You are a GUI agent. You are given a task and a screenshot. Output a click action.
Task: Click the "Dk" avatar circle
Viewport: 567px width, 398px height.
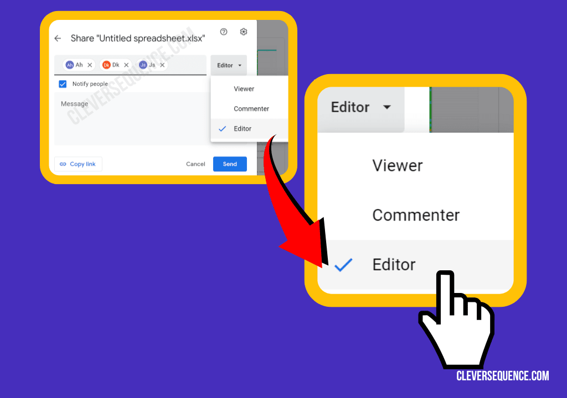pyautogui.click(x=106, y=65)
